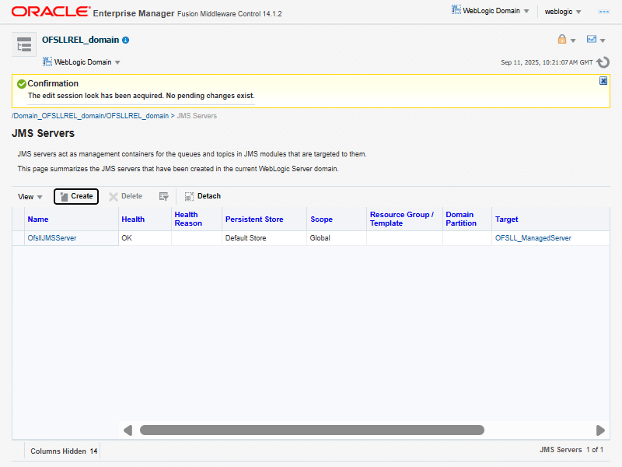Click the Oracle logo
Image resolution: width=622 pixels, height=467 pixels.
click(51, 12)
